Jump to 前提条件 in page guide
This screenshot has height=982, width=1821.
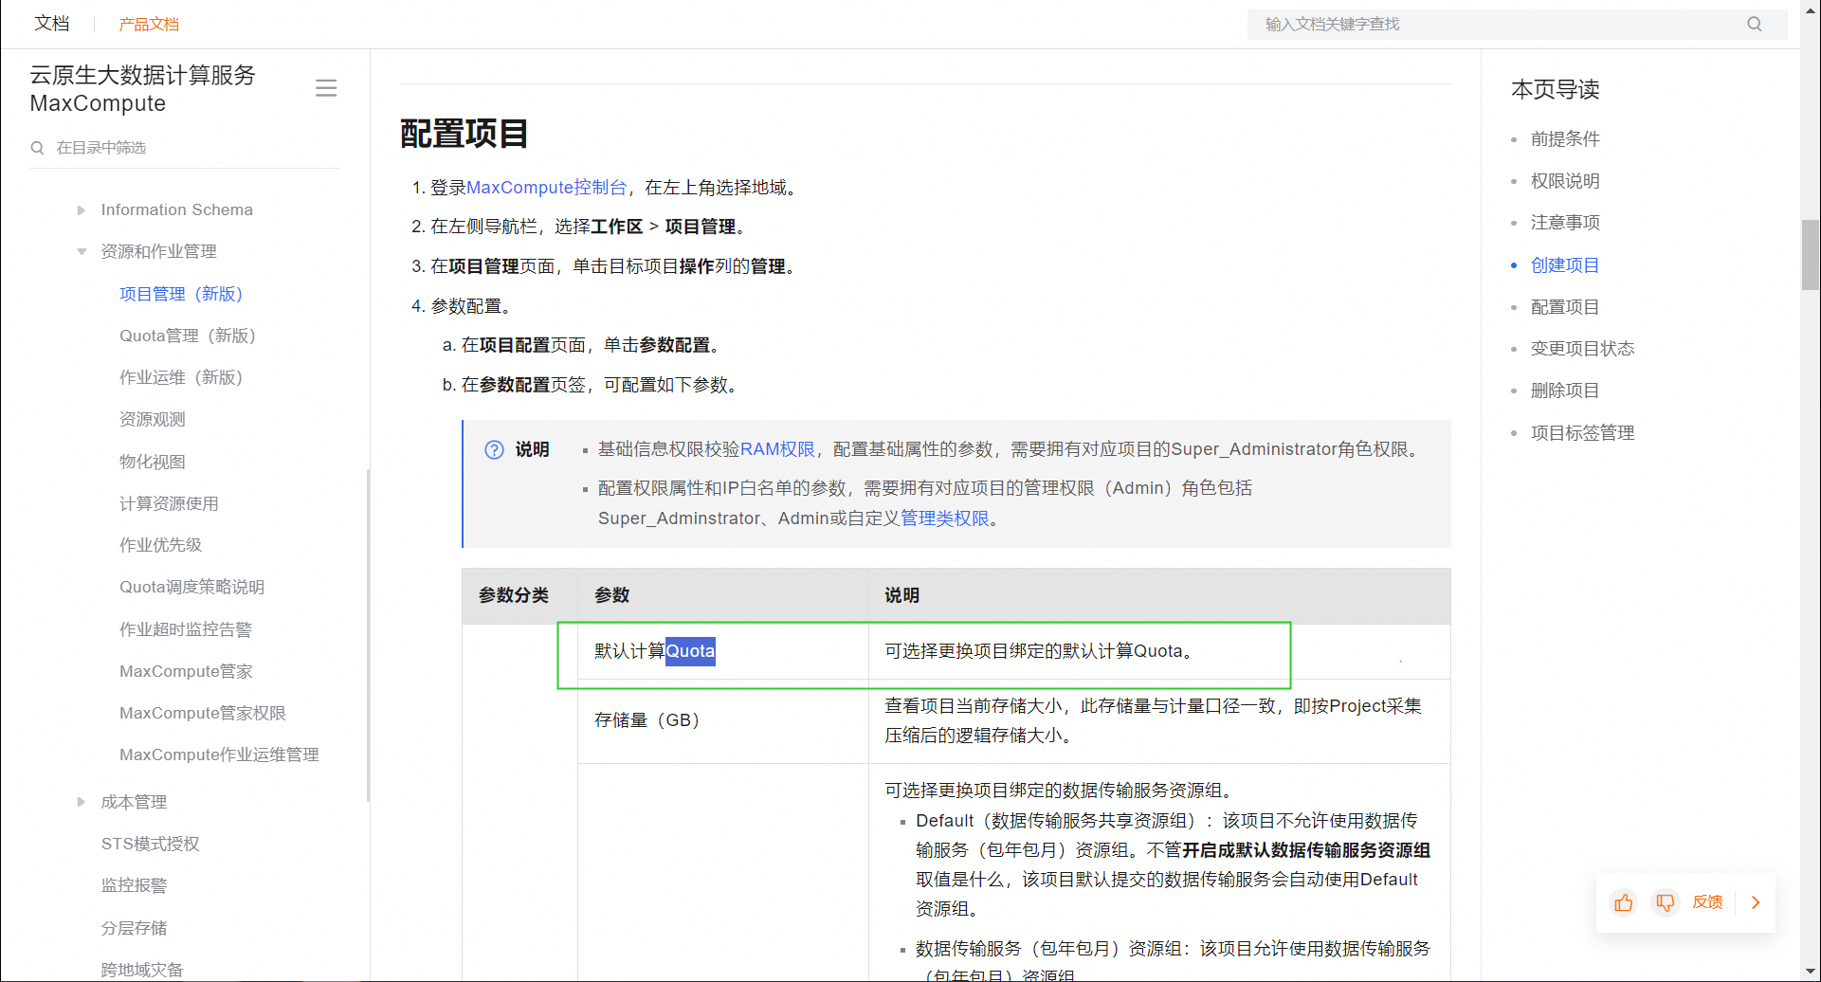[1565, 139]
